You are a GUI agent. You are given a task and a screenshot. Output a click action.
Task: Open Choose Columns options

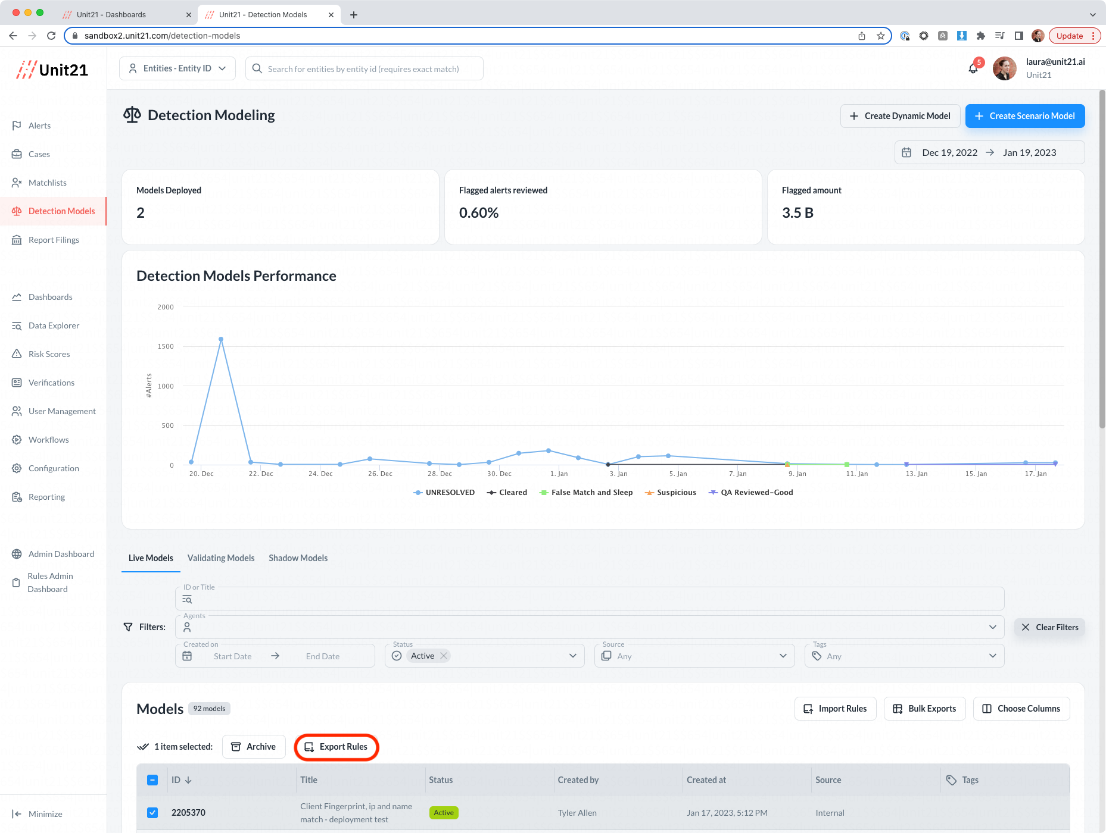tap(1021, 709)
